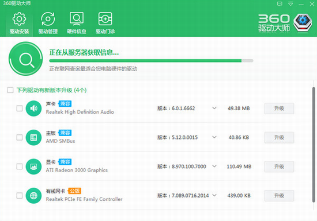
Task: Click the 439.00 KB size value
Action: (x=239, y=195)
